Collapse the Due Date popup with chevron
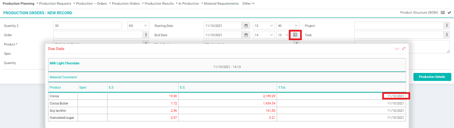Screen dimensions: 454x128 click(x=397, y=49)
